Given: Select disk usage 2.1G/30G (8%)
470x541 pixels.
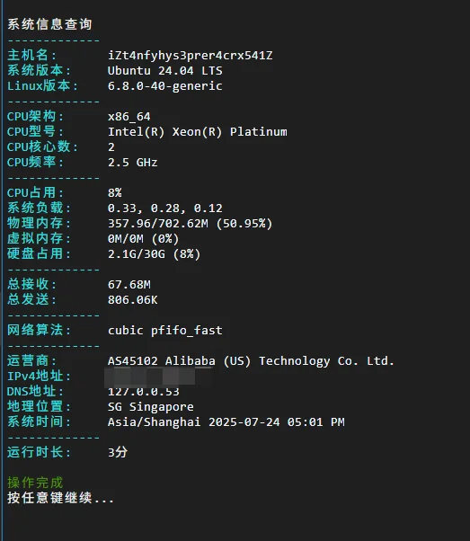Looking at the screenshot, I should click(x=154, y=254).
